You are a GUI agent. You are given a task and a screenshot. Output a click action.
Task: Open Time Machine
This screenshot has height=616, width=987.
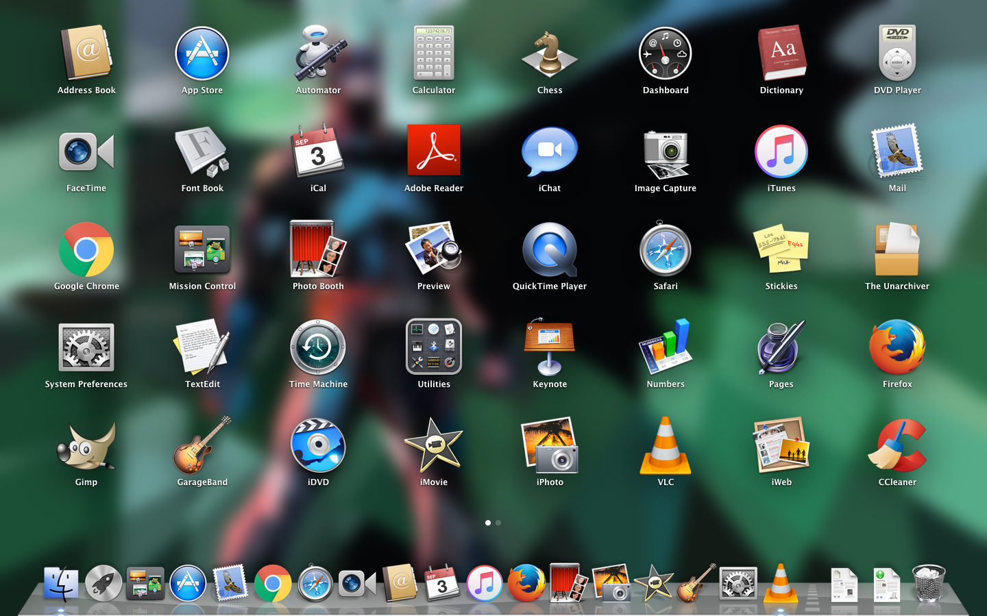click(318, 347)
